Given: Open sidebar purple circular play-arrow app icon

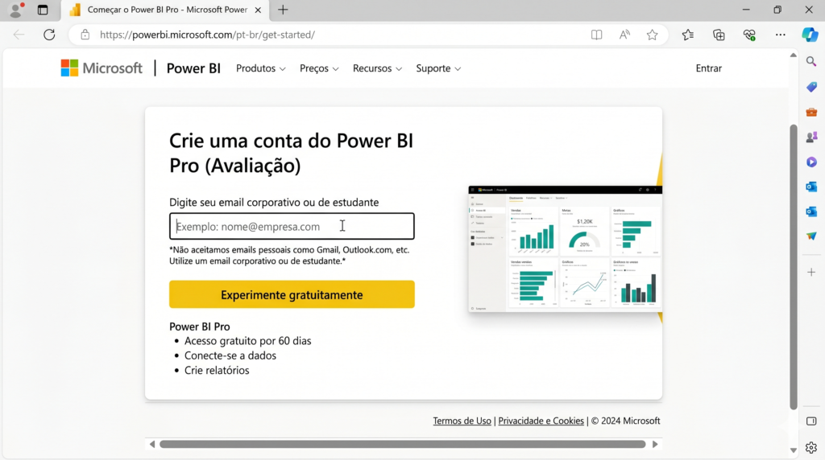Looking at the screenshot, I should 811,162.
